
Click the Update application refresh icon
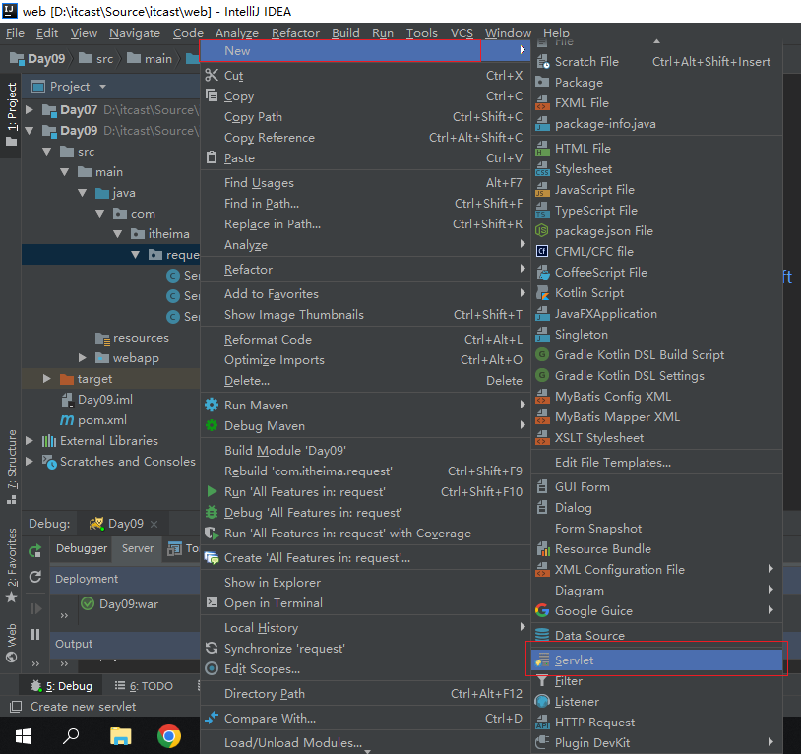pos(35,577)
